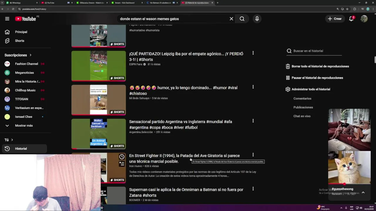Image resolution: width=376 pixels, height=211 pixels.
Task: Open Iron Huevo channel link
Action: click(136, 166)
